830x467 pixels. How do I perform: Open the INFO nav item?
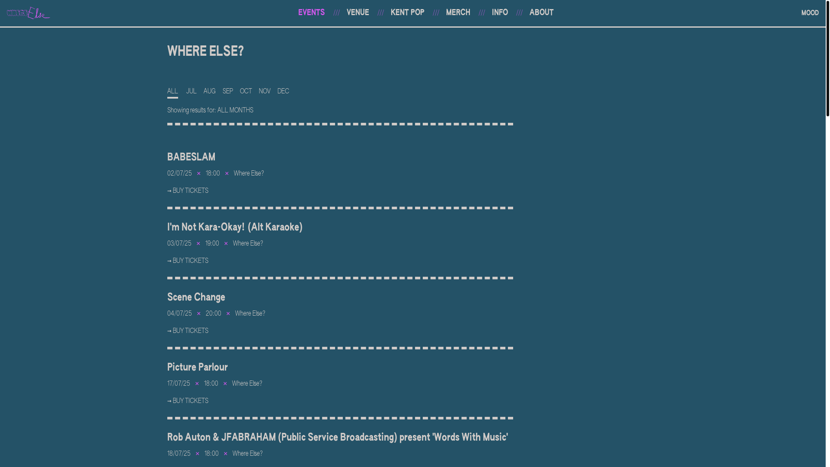point(500,13)
